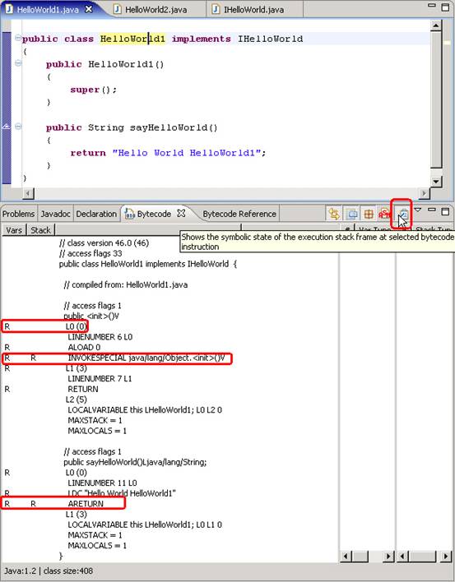Click the override marker beside sayHelloWorld
The image size is (455, 582).
(x=6, y=127)
